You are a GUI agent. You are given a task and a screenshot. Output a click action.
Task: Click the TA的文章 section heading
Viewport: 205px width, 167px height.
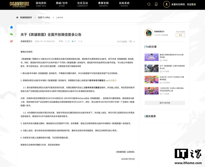(151, 47)
